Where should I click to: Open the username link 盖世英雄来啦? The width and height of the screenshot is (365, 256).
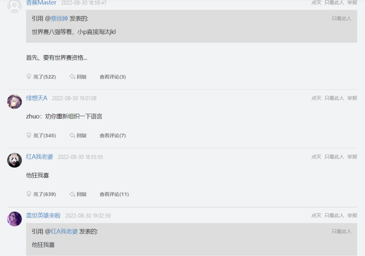pyautogui.click(x=43, y=216)
